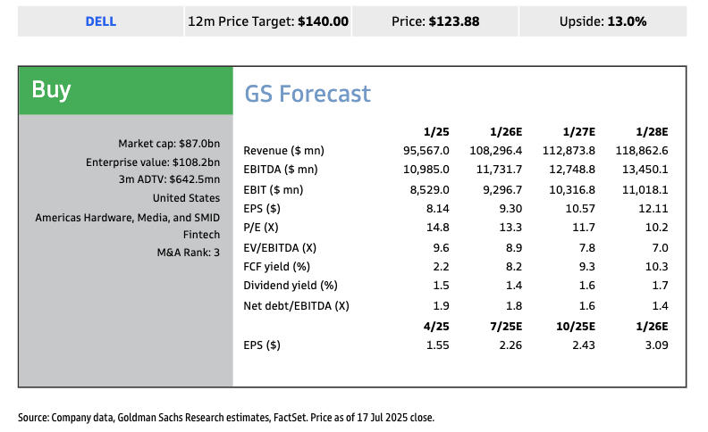Select quarterly EPS value 3.09
Image resolution: width=708 pixels, height=432 pixels.
pos(656,345)
